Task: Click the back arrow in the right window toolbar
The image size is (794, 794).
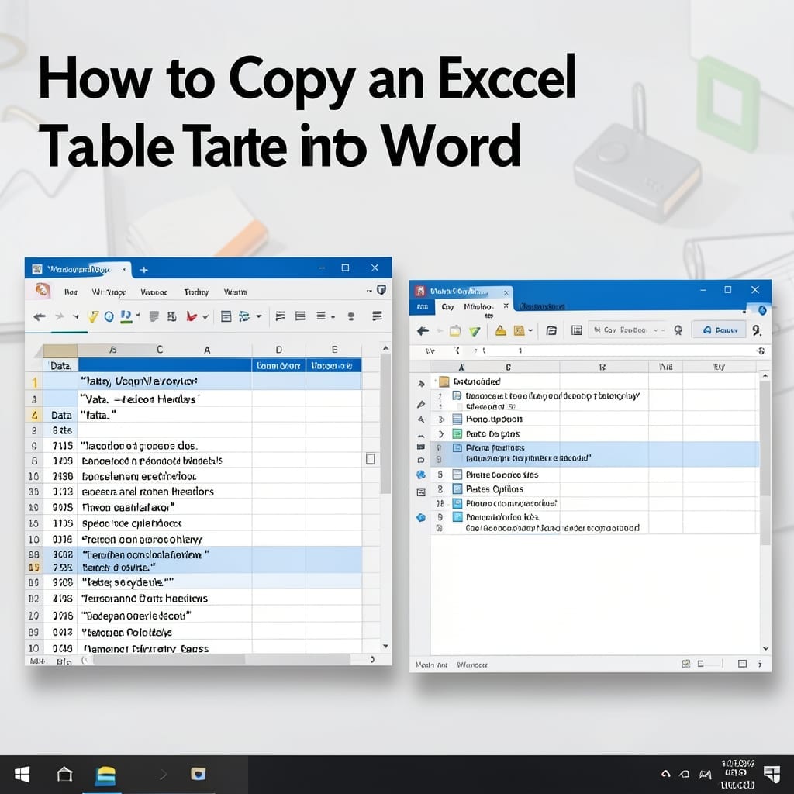Action: [423, 330]
